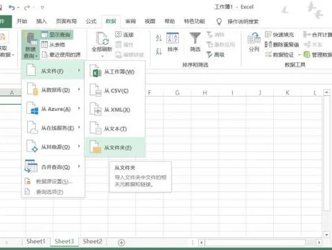Click the vertical scrollbar down arrow

pyautogui.click(x=326, y=235)
